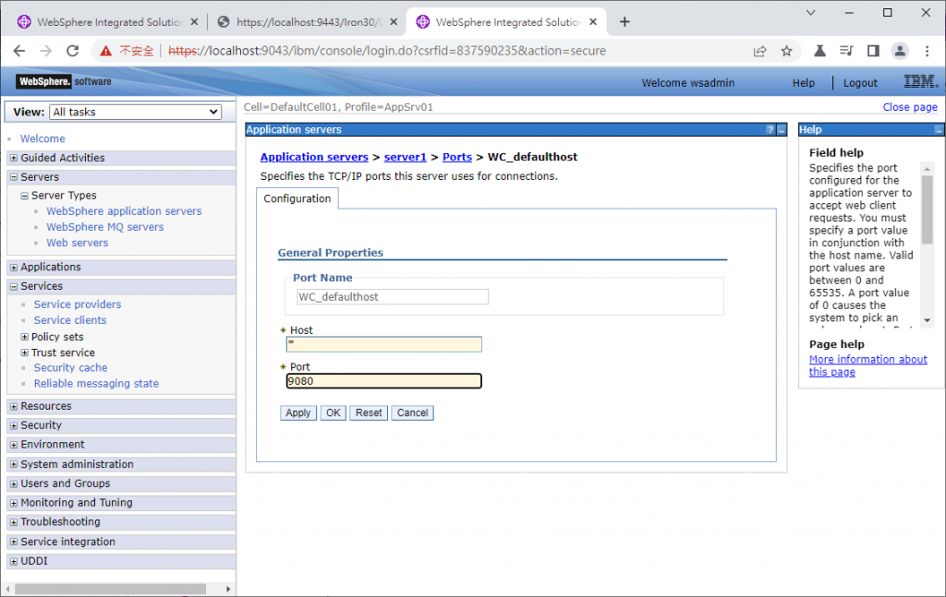Expand Users and Groups section
The image size is (946, 597).
(14, 484)
